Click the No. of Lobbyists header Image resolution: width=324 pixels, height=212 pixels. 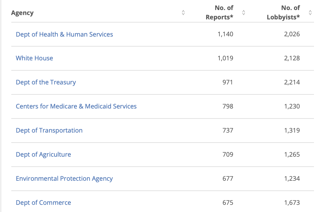(x=283, y=13)
